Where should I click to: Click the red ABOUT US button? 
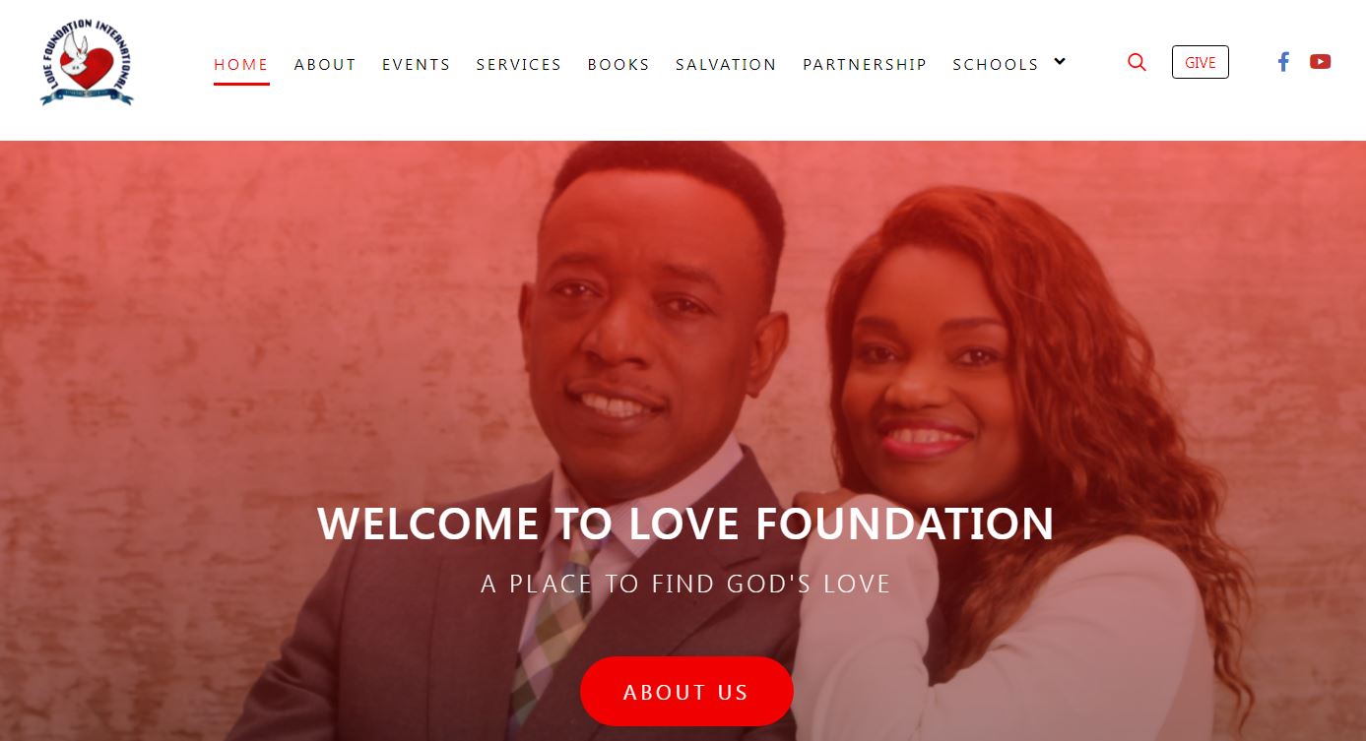[x=686, y=692]
